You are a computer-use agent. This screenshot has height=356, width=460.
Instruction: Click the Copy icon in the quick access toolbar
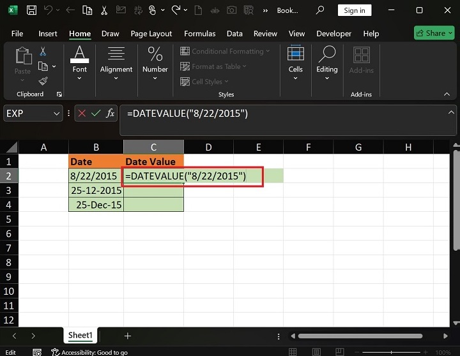[87, 10]
